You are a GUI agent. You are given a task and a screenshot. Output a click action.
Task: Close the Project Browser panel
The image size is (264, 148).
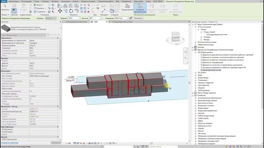[262, 22]
